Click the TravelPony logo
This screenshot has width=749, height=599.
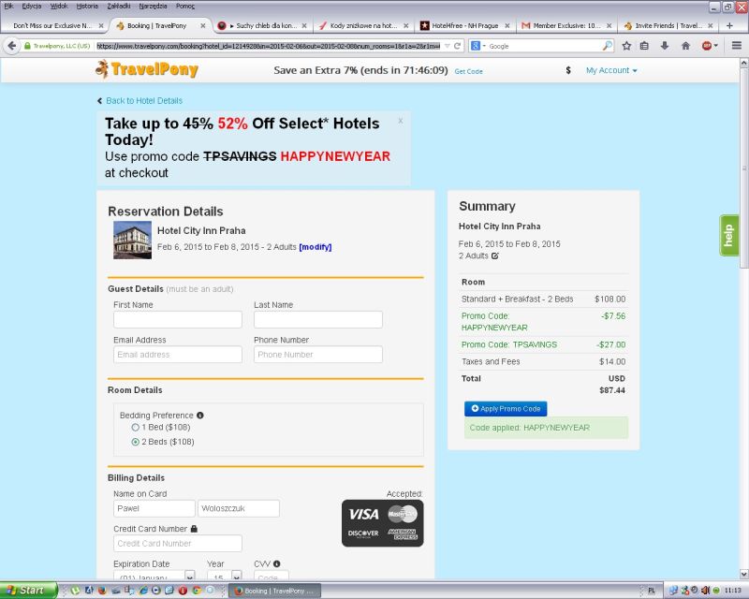click(x=147, y=70)
